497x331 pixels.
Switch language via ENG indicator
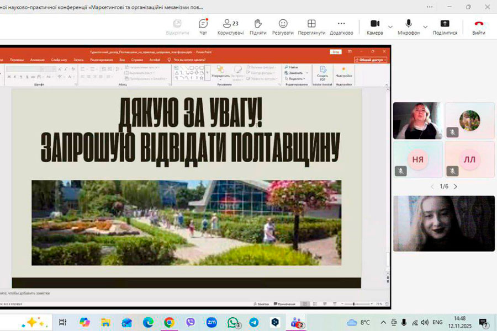pyautogui.click(x=437, y=322)
